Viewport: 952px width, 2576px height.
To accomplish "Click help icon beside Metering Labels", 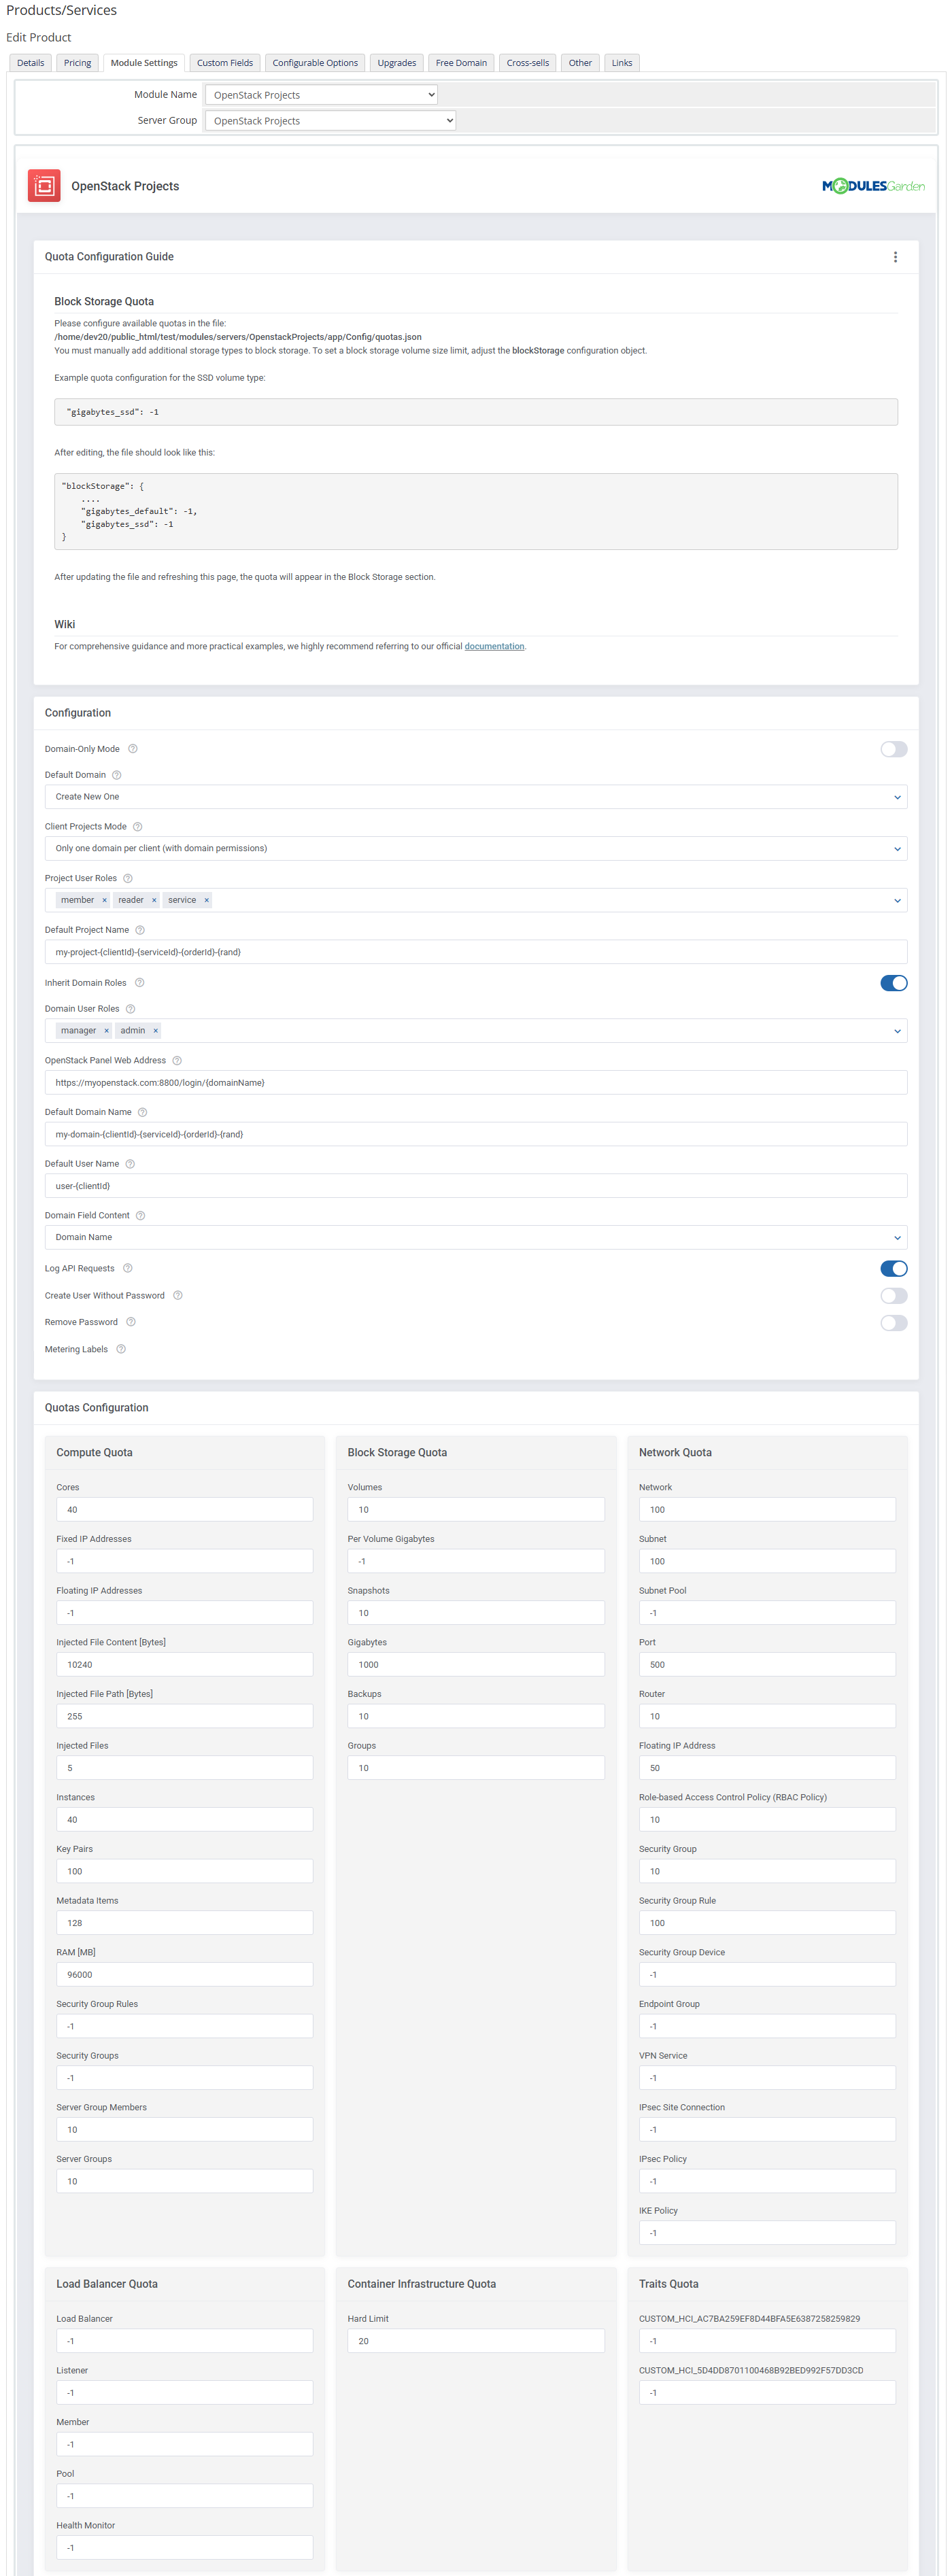I will pos(121,1350).
